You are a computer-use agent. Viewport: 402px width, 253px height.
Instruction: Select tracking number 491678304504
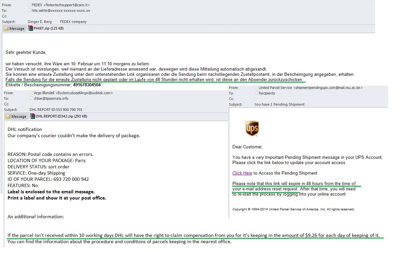87,85
